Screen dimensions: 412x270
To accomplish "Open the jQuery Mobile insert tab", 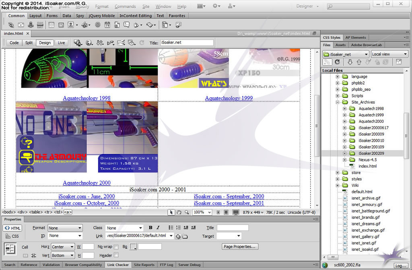I will coord(102,16).
